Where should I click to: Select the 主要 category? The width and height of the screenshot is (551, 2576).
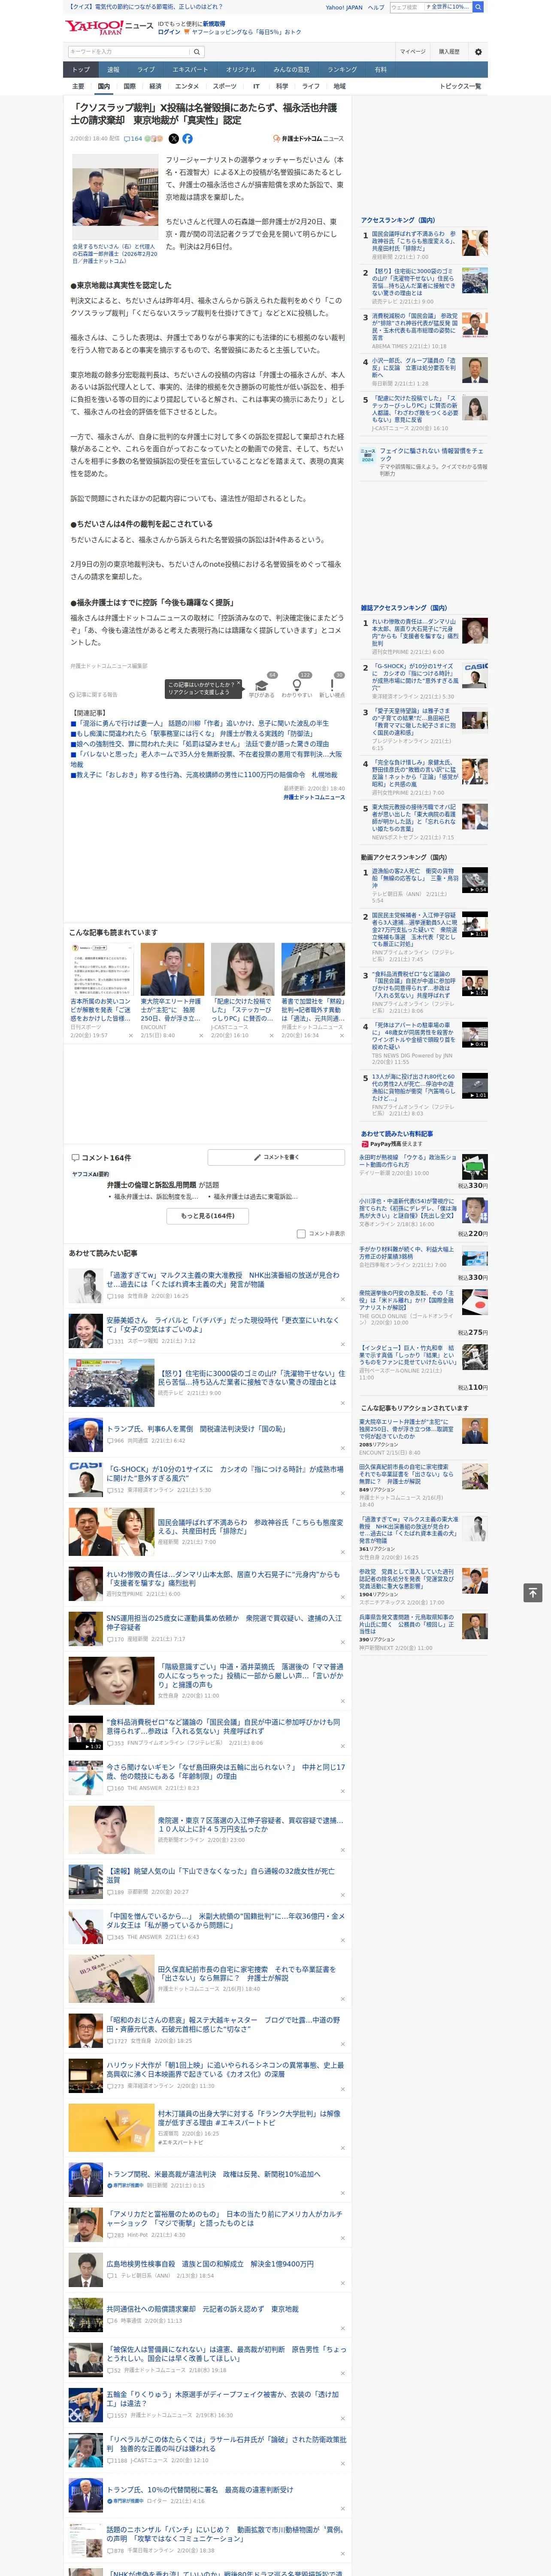coord(78,86)
